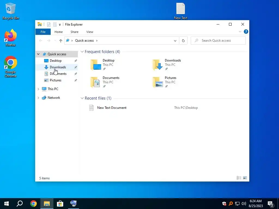Open the Windows Start menu
Image resolution: width=279 pixels, height=209 pixels.
click(x=7, y=204)
